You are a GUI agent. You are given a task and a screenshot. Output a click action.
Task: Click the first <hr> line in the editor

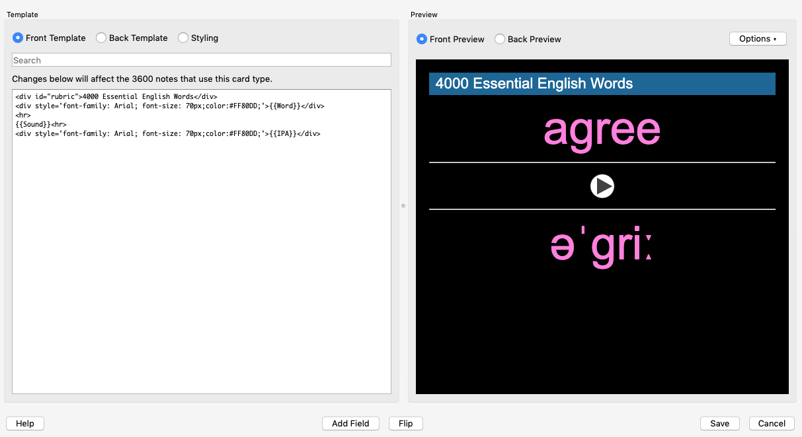click(x=22, y=115)
